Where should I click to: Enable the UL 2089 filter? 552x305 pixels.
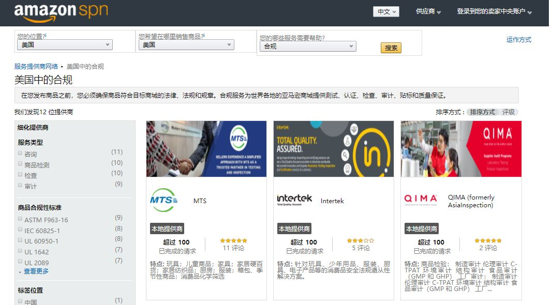[20, 262]
